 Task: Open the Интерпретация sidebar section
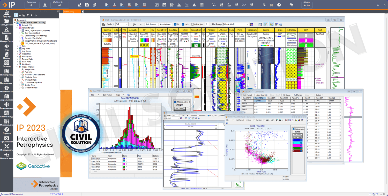tap(7, 72)
